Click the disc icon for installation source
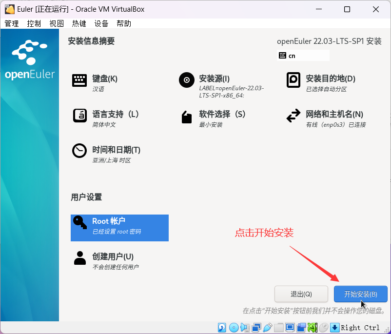391x334 pixels. click(187, 80)
